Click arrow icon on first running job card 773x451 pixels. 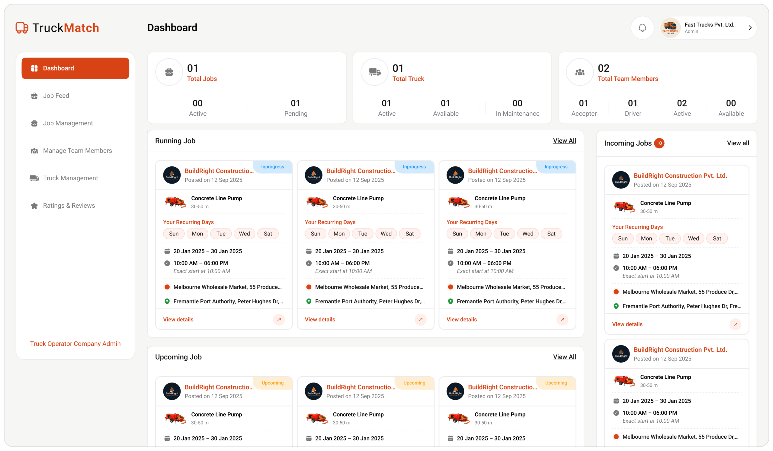point(279,320)
